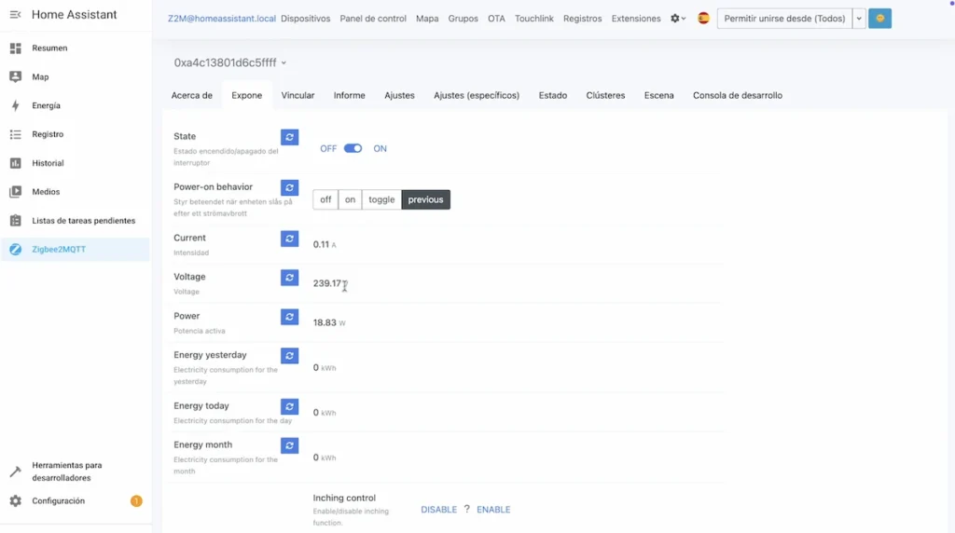
Task: Open Historial chart icon in sidebar
Action: coord(15,163)
